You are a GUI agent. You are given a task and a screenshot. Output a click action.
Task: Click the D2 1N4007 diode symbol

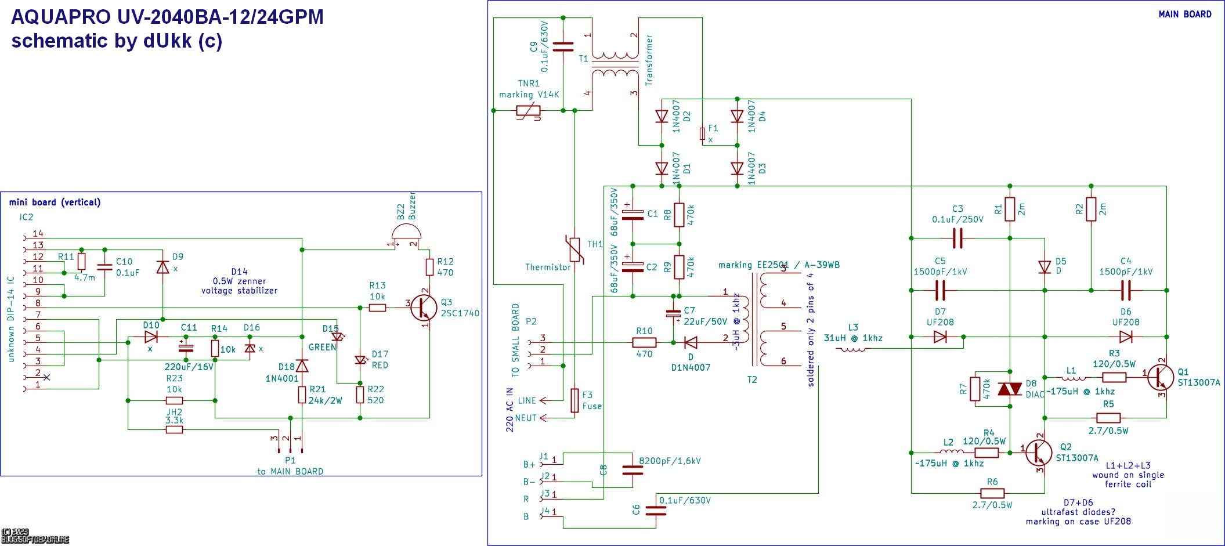pos(662,117)
